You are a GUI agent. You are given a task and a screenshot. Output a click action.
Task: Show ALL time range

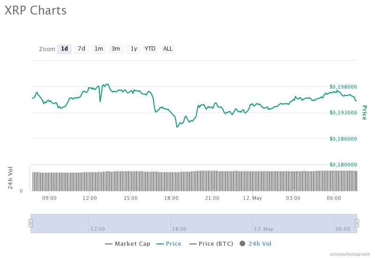click(168, 49)
